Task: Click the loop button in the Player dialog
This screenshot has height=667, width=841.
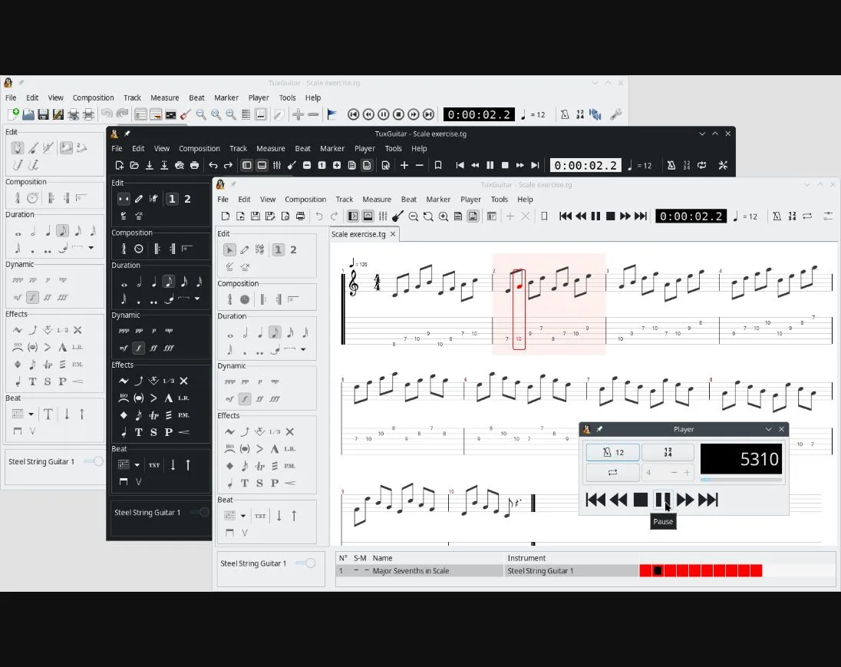Action: 612,472
